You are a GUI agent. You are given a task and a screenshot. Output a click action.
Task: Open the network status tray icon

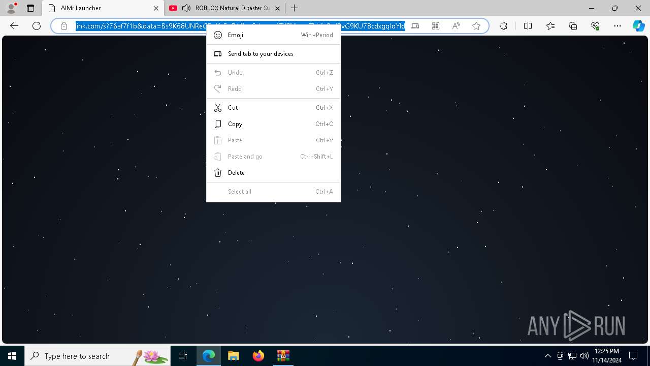tap(572, 356)
